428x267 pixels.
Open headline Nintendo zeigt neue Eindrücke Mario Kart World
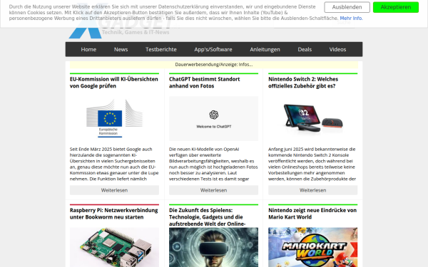coord(312,214)
